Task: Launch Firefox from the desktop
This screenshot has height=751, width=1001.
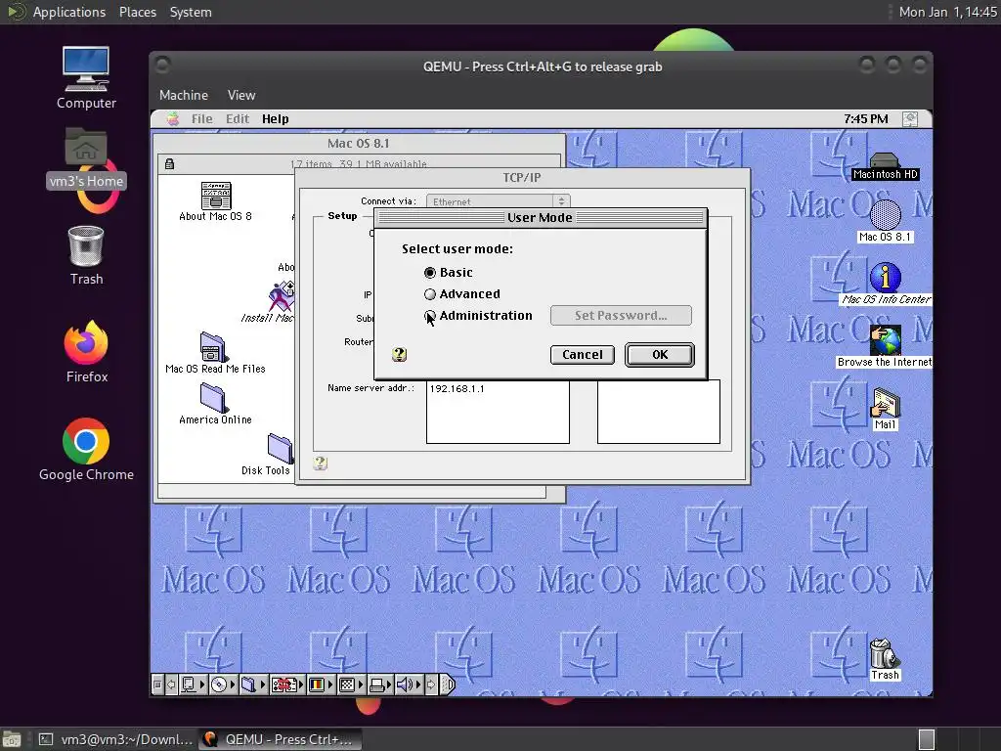Action: (86, 352)
